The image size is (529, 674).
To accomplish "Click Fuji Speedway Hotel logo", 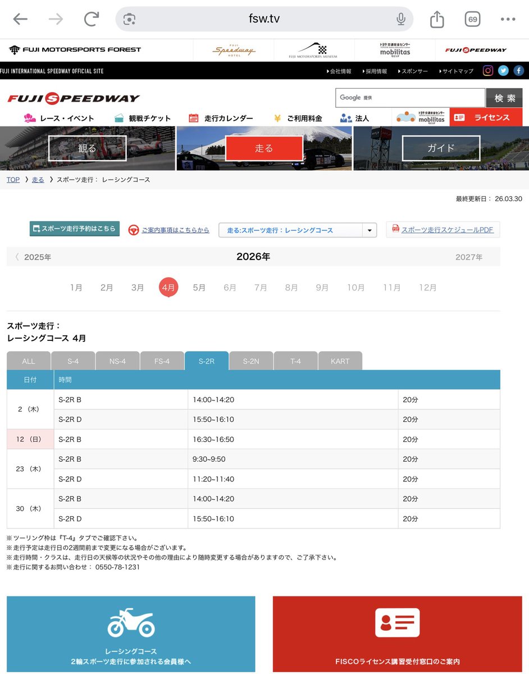I will pos(234,50).
